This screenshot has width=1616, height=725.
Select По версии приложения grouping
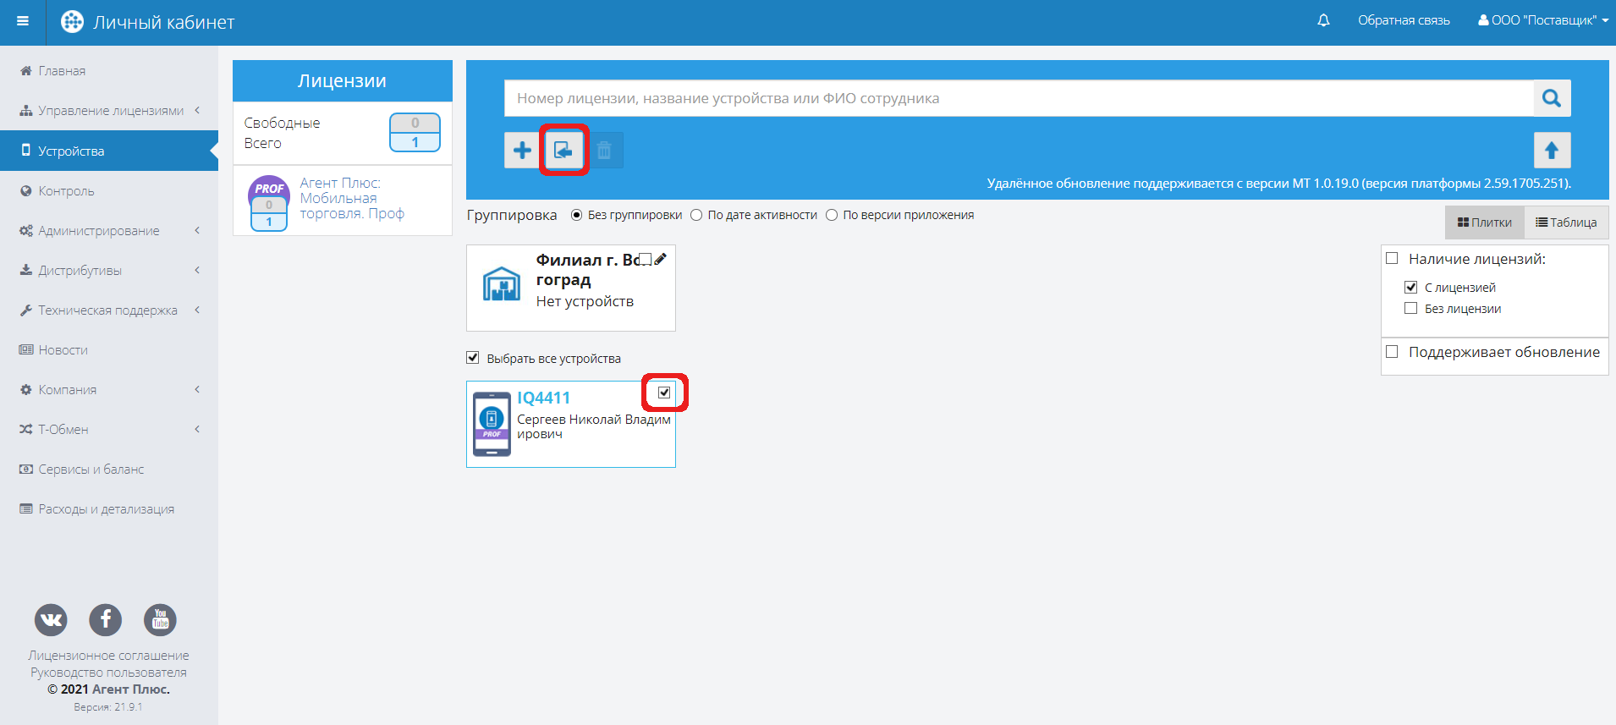[832, 215]
